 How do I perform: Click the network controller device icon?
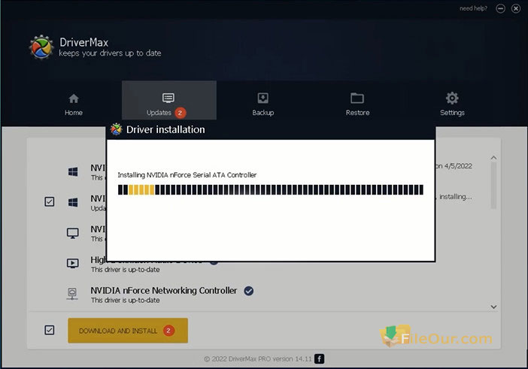point(72,294)
